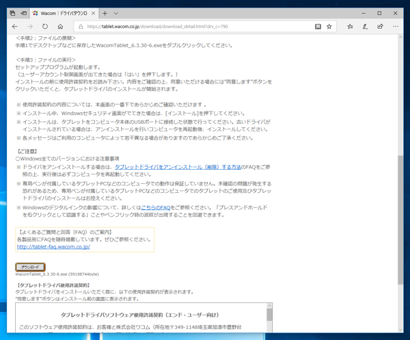The width and height of the screenshot is (410, 340).
Task: Open http://tablet-faq.wacom.co.jp/ link
Action: pyautogui.click(x=53, y=246)
